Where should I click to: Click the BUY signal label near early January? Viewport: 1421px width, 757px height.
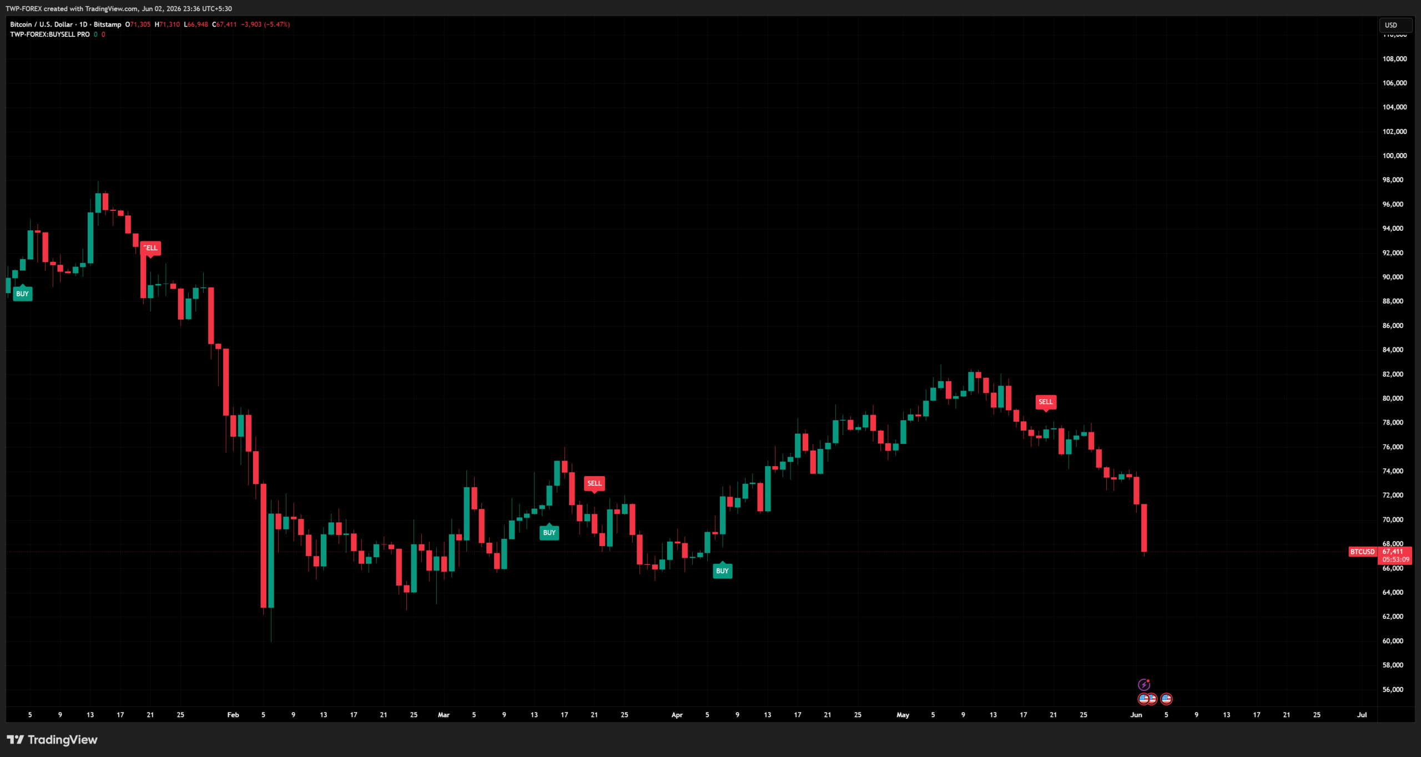[x=22, y=294]
